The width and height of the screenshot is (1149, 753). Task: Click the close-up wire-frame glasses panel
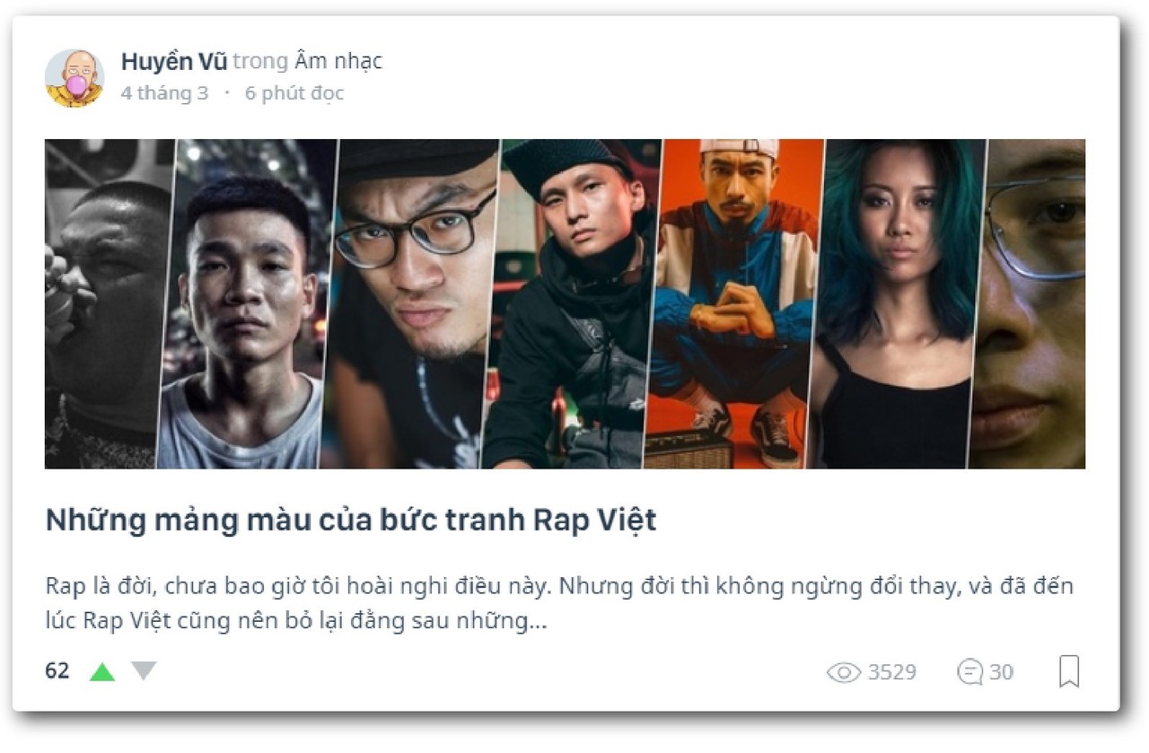pyautogui.click(x=1031, y=303)
